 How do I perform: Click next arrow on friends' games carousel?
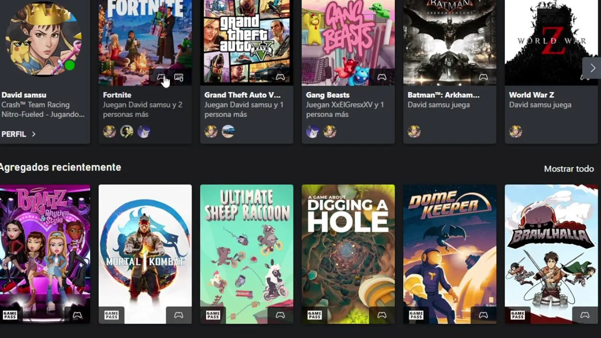click(x=592, y=68)
